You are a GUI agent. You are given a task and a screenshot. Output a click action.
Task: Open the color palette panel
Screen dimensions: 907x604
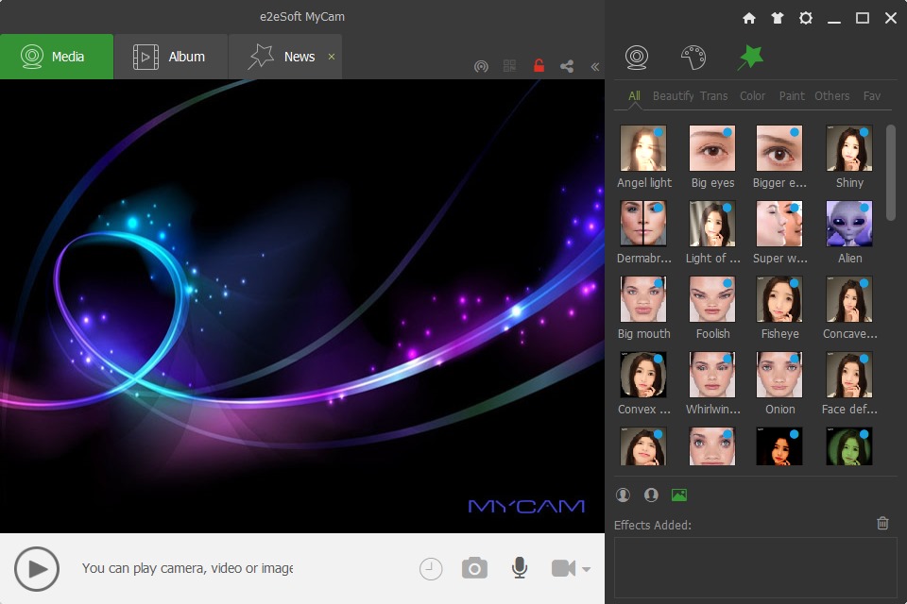693,58
